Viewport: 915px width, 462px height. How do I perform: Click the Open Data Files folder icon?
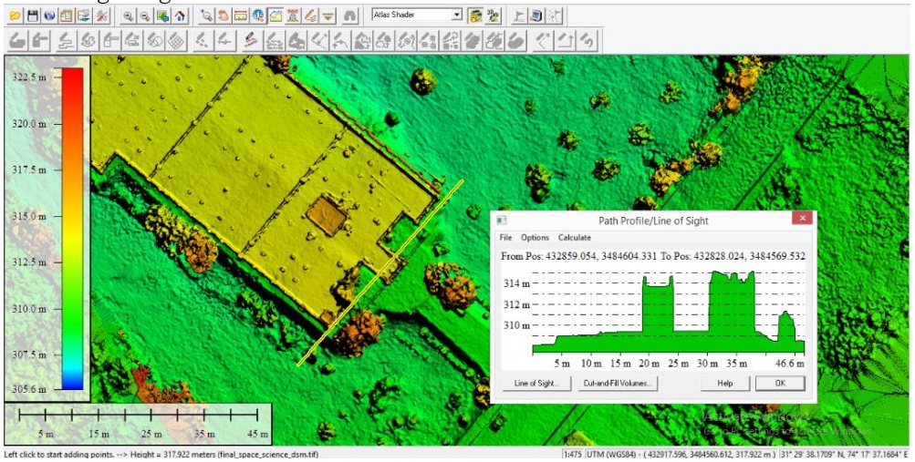click(16, 15)
